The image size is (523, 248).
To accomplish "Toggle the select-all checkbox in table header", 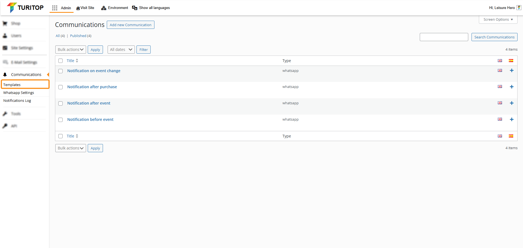I will point(60,61).
